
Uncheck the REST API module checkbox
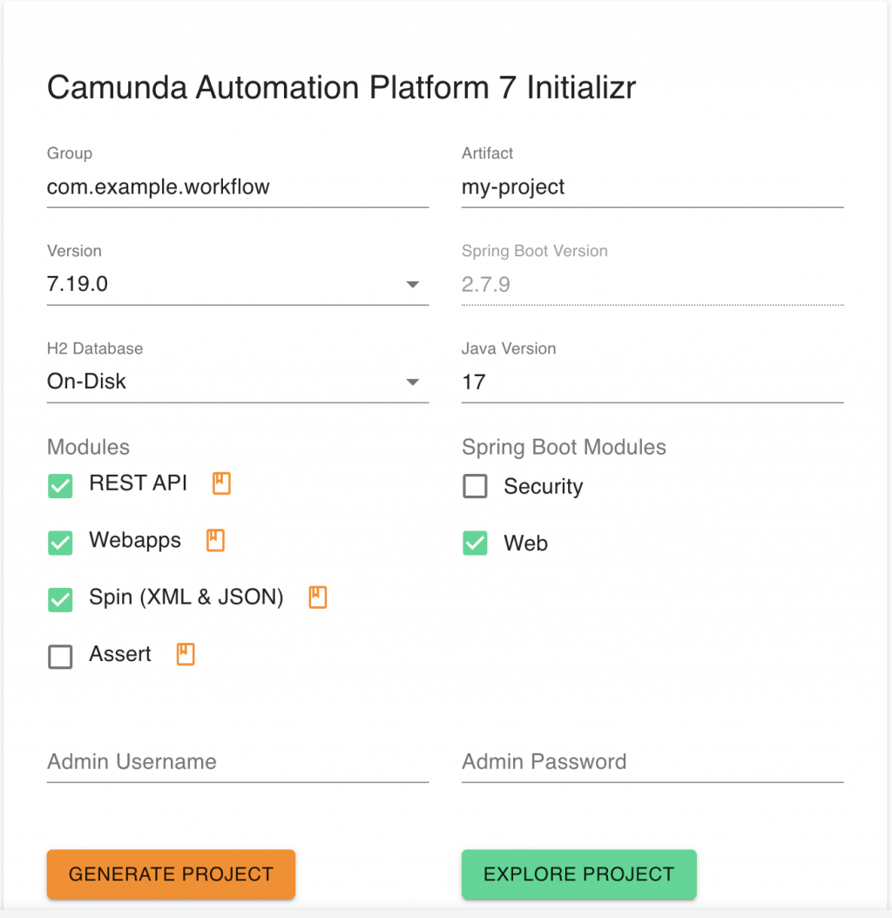(x=60, y=486)
